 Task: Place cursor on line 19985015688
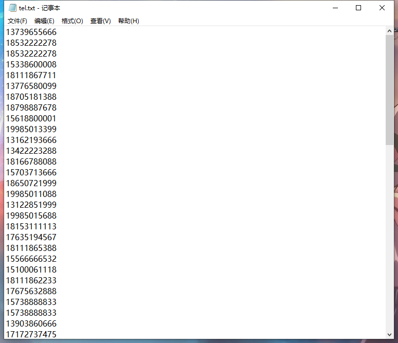[x=31, y=216]
